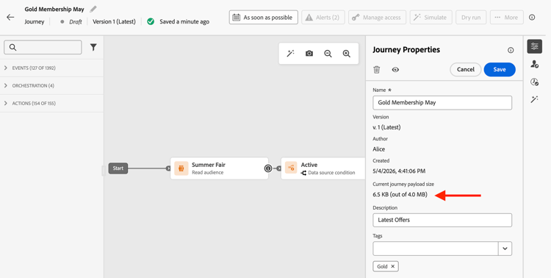Zoom out on the canvas
The height and width of the screenshot is (278, 551).
[328, 54]
